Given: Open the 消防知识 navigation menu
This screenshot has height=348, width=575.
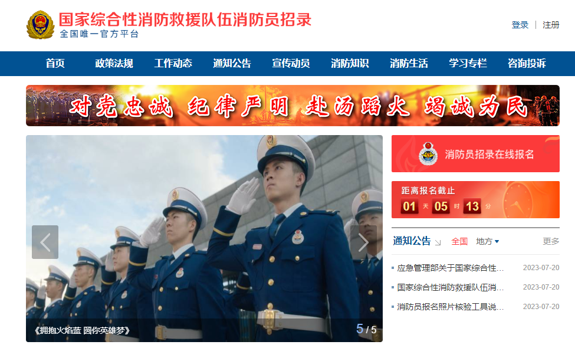Looking at the screenshot, I should coord(350,64).
